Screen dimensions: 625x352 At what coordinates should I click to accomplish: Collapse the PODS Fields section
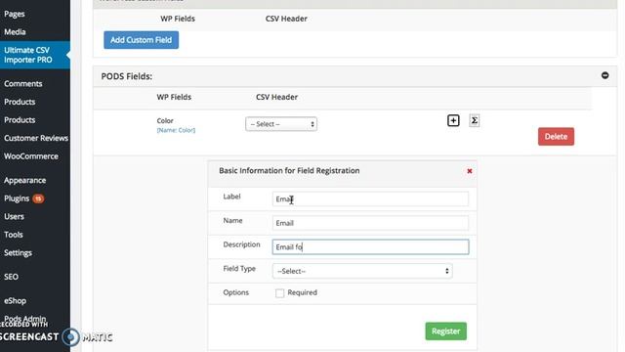point(605,75)
